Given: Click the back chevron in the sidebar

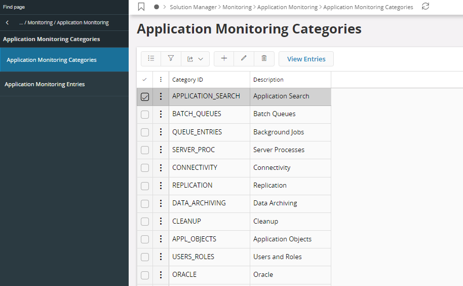Looking at the screenshot, I should click(7, 23).
